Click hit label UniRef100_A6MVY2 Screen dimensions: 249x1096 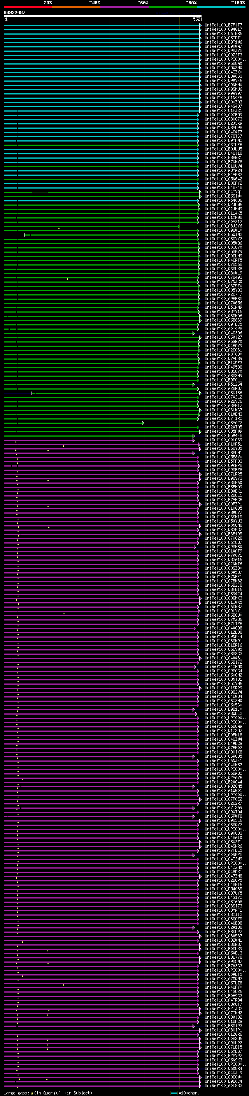[x=223, y=239]
